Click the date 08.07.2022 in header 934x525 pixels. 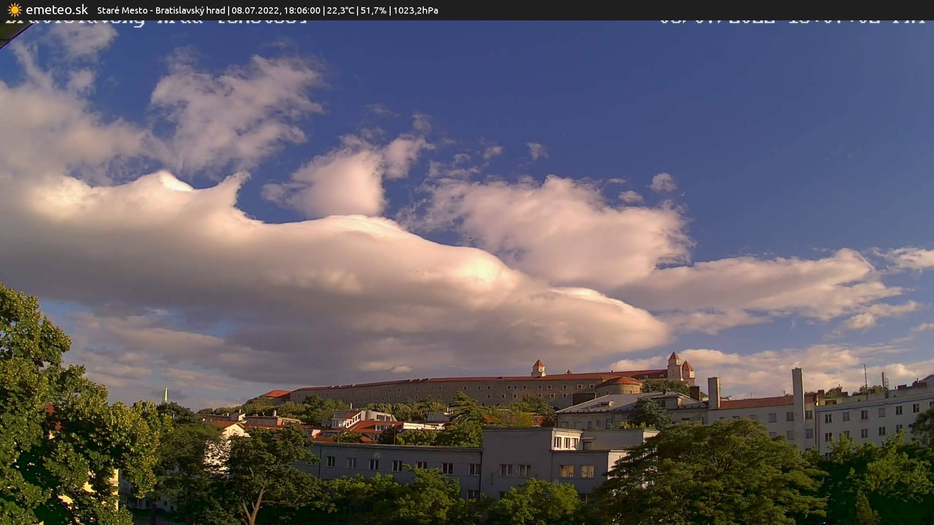coord(254,10)
